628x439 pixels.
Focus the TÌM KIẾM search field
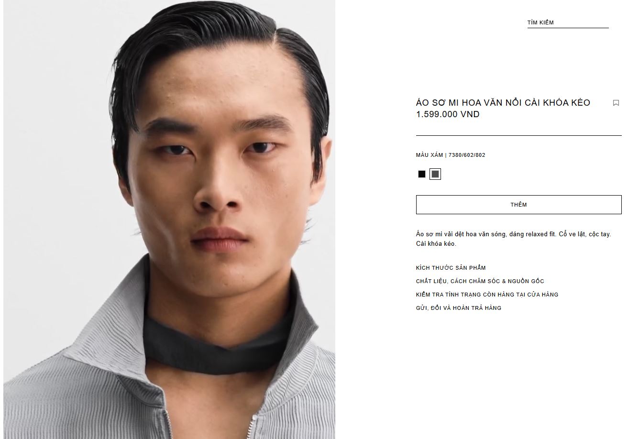coord(568,22)
